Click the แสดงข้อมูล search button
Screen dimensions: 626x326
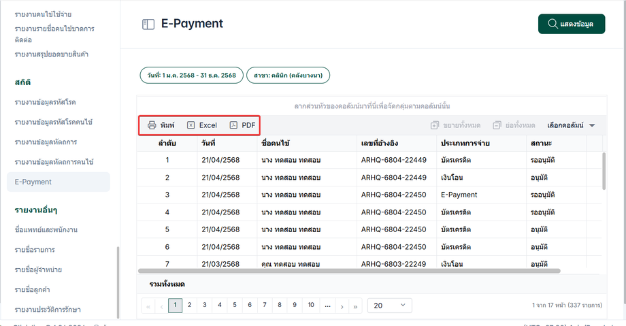click(572, 24)
